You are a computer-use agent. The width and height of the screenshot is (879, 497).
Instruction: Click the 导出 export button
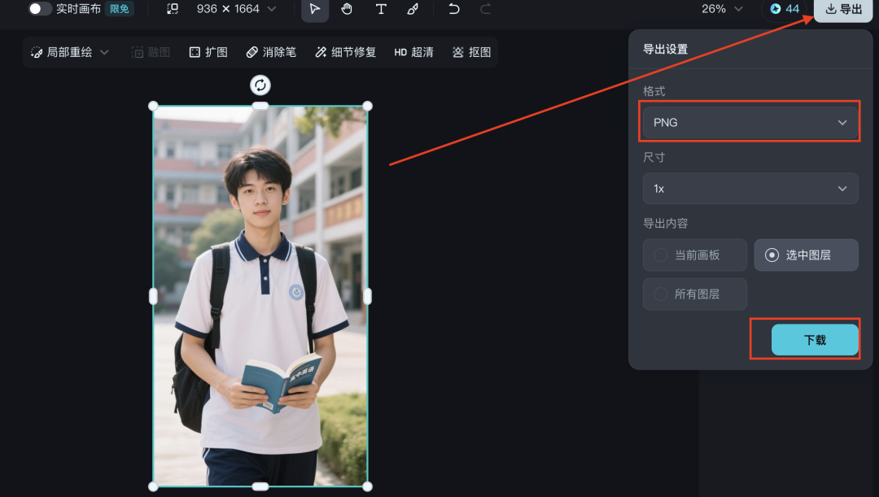tap(842, 10)
